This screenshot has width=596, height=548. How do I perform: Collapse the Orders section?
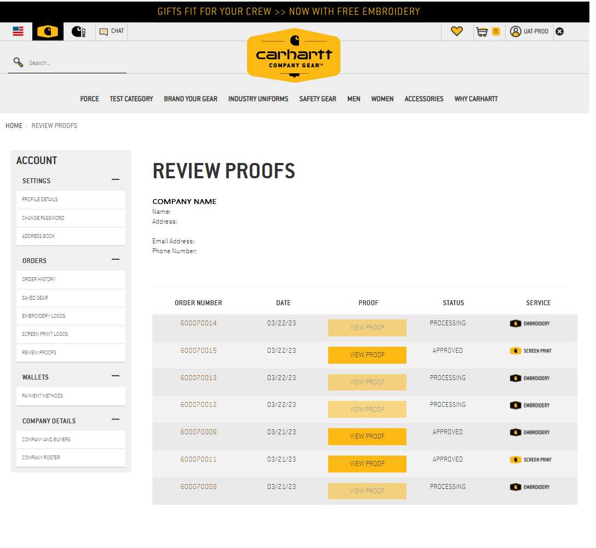(x=116, y=260)
